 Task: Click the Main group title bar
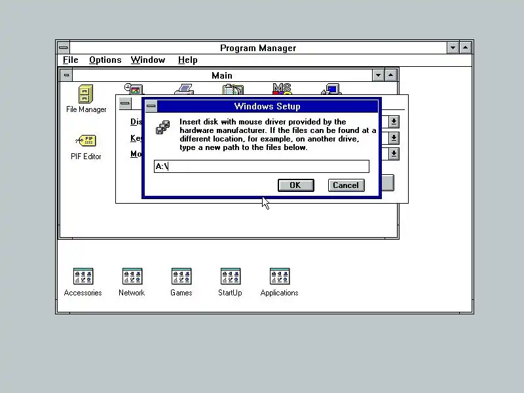222,75
